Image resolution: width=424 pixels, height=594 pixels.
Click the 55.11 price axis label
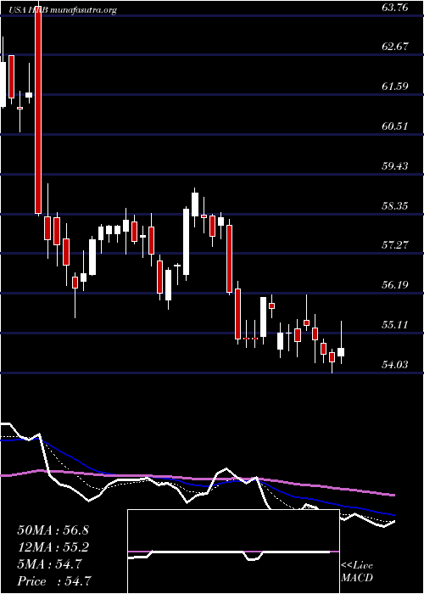click(x=395, y=325)
